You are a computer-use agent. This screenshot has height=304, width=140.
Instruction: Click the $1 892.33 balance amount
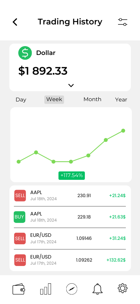43,71
